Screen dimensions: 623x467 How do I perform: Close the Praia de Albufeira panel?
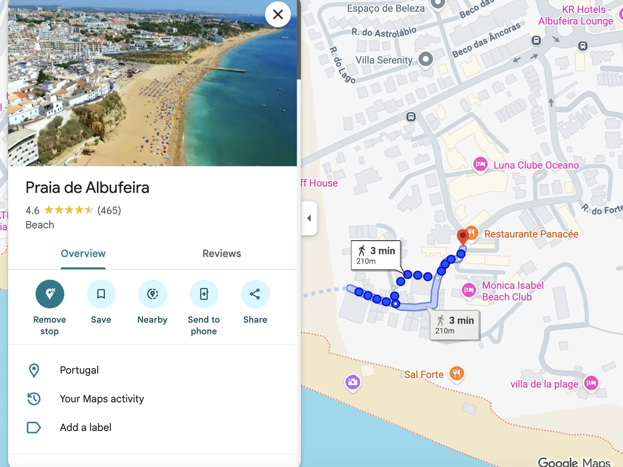click(278, 14)
